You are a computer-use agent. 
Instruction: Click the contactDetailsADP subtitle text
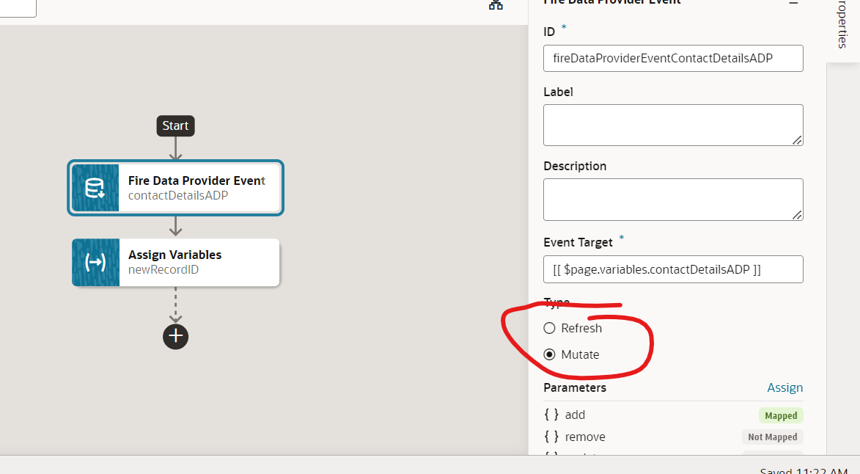(x=178, y=195)
